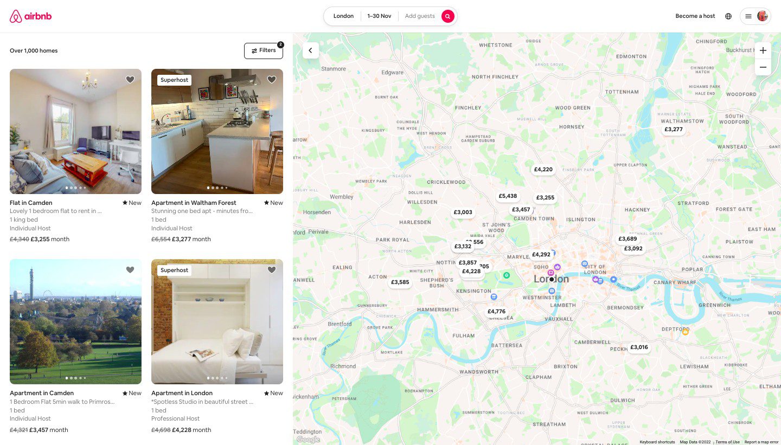
Task: Click the orange marker near Deptford
Action: click(x=685, y=332)
